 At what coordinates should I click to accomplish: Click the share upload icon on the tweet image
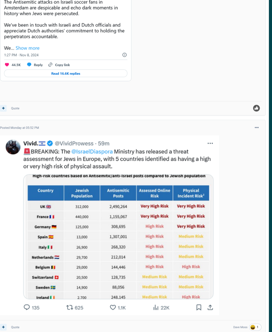210,307
